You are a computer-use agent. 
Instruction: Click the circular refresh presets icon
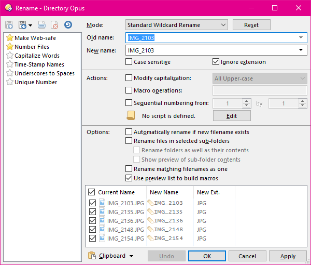(68, 25)
